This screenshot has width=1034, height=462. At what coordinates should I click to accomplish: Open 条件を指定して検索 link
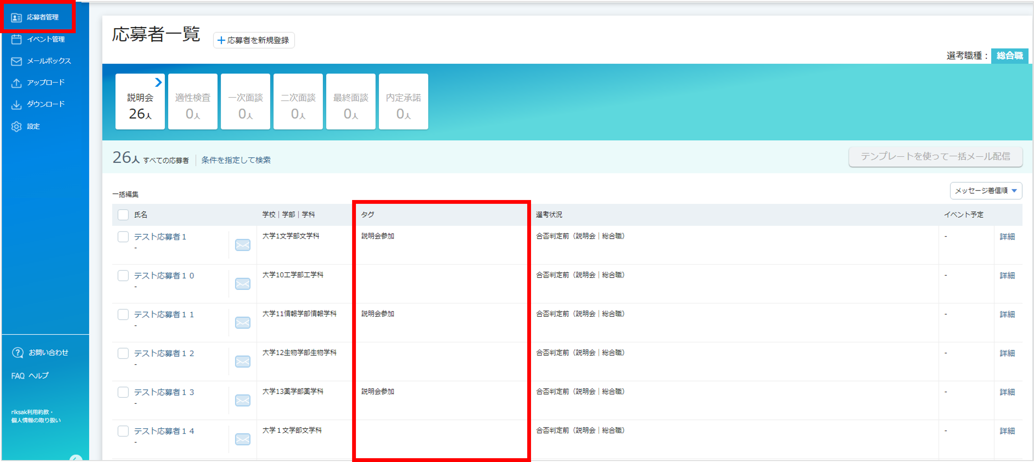(x=236, y=160)
